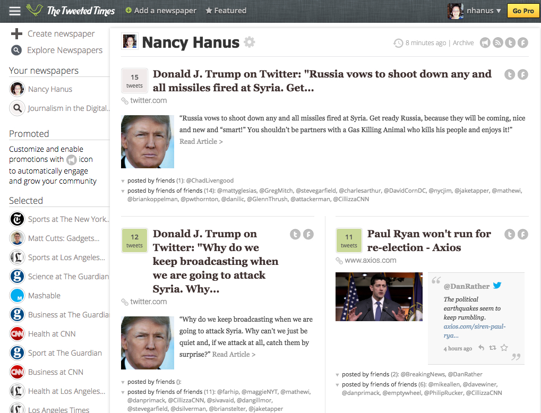
Task: Open Read Article link for Russia tweet
Action: point(201,142)
